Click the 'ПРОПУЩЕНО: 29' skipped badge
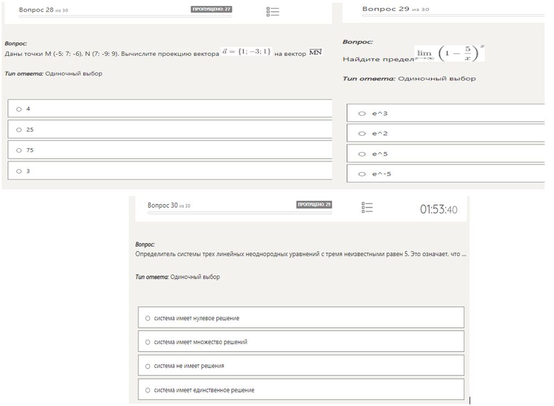Screen dimensions: 554x406 click(x=313, y=205)
